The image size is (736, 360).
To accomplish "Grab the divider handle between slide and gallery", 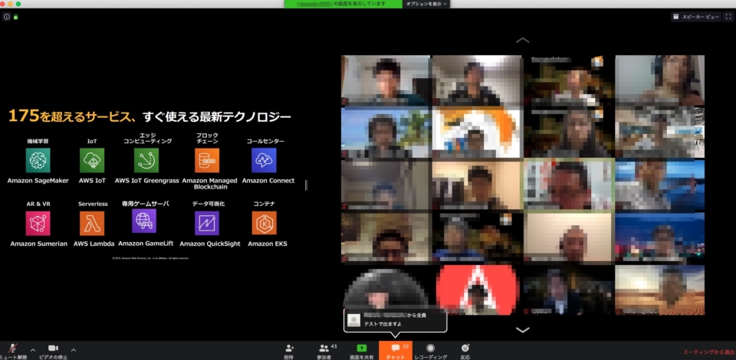I will click(306, 185).
